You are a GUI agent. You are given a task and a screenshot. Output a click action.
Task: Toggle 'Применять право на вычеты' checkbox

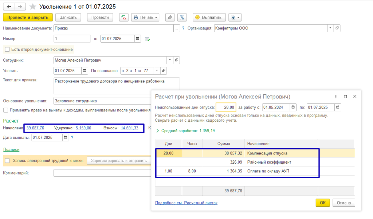(x=6, y=110)
